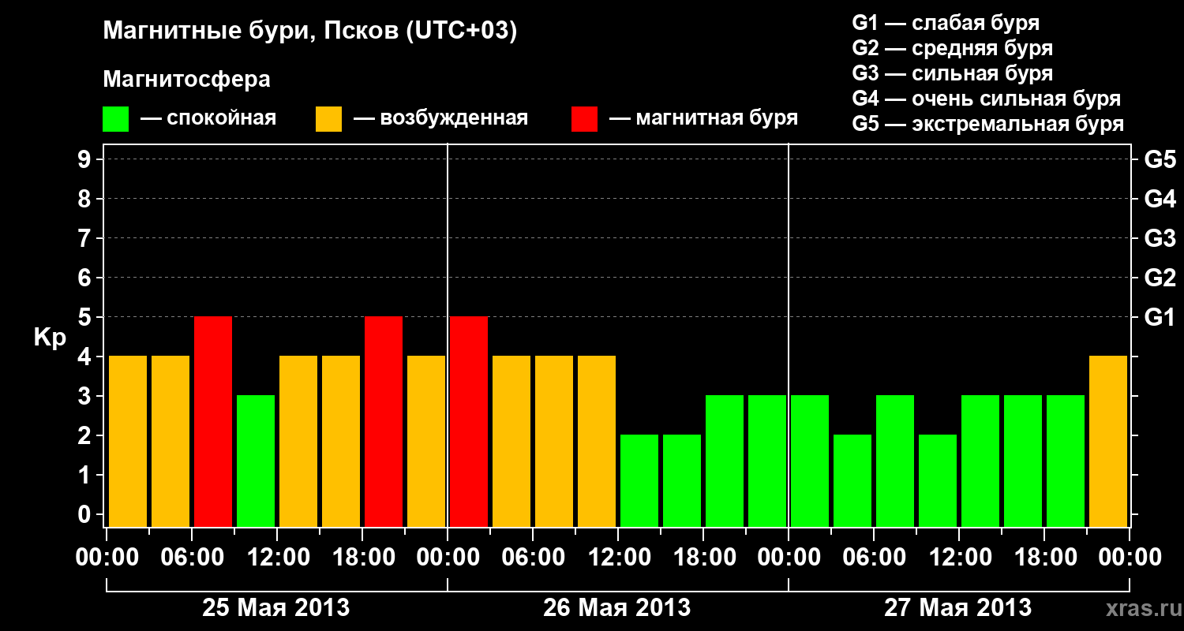Click the '26 Мая 2013' date label
The image size is (1184, 631).
click(617, 608)
